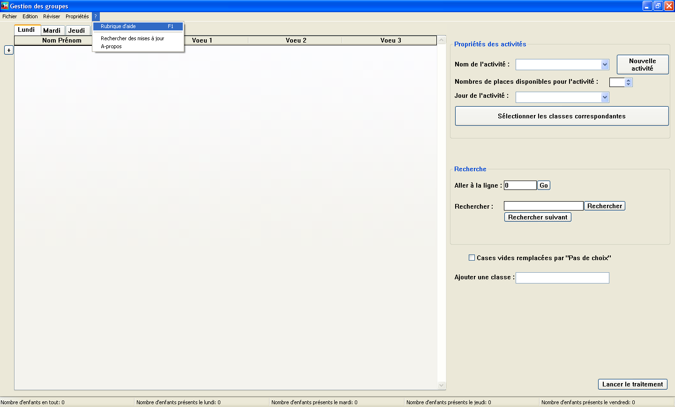
Task: Choose "Rechercher des mises à jour"
Action: pos(133,38)
